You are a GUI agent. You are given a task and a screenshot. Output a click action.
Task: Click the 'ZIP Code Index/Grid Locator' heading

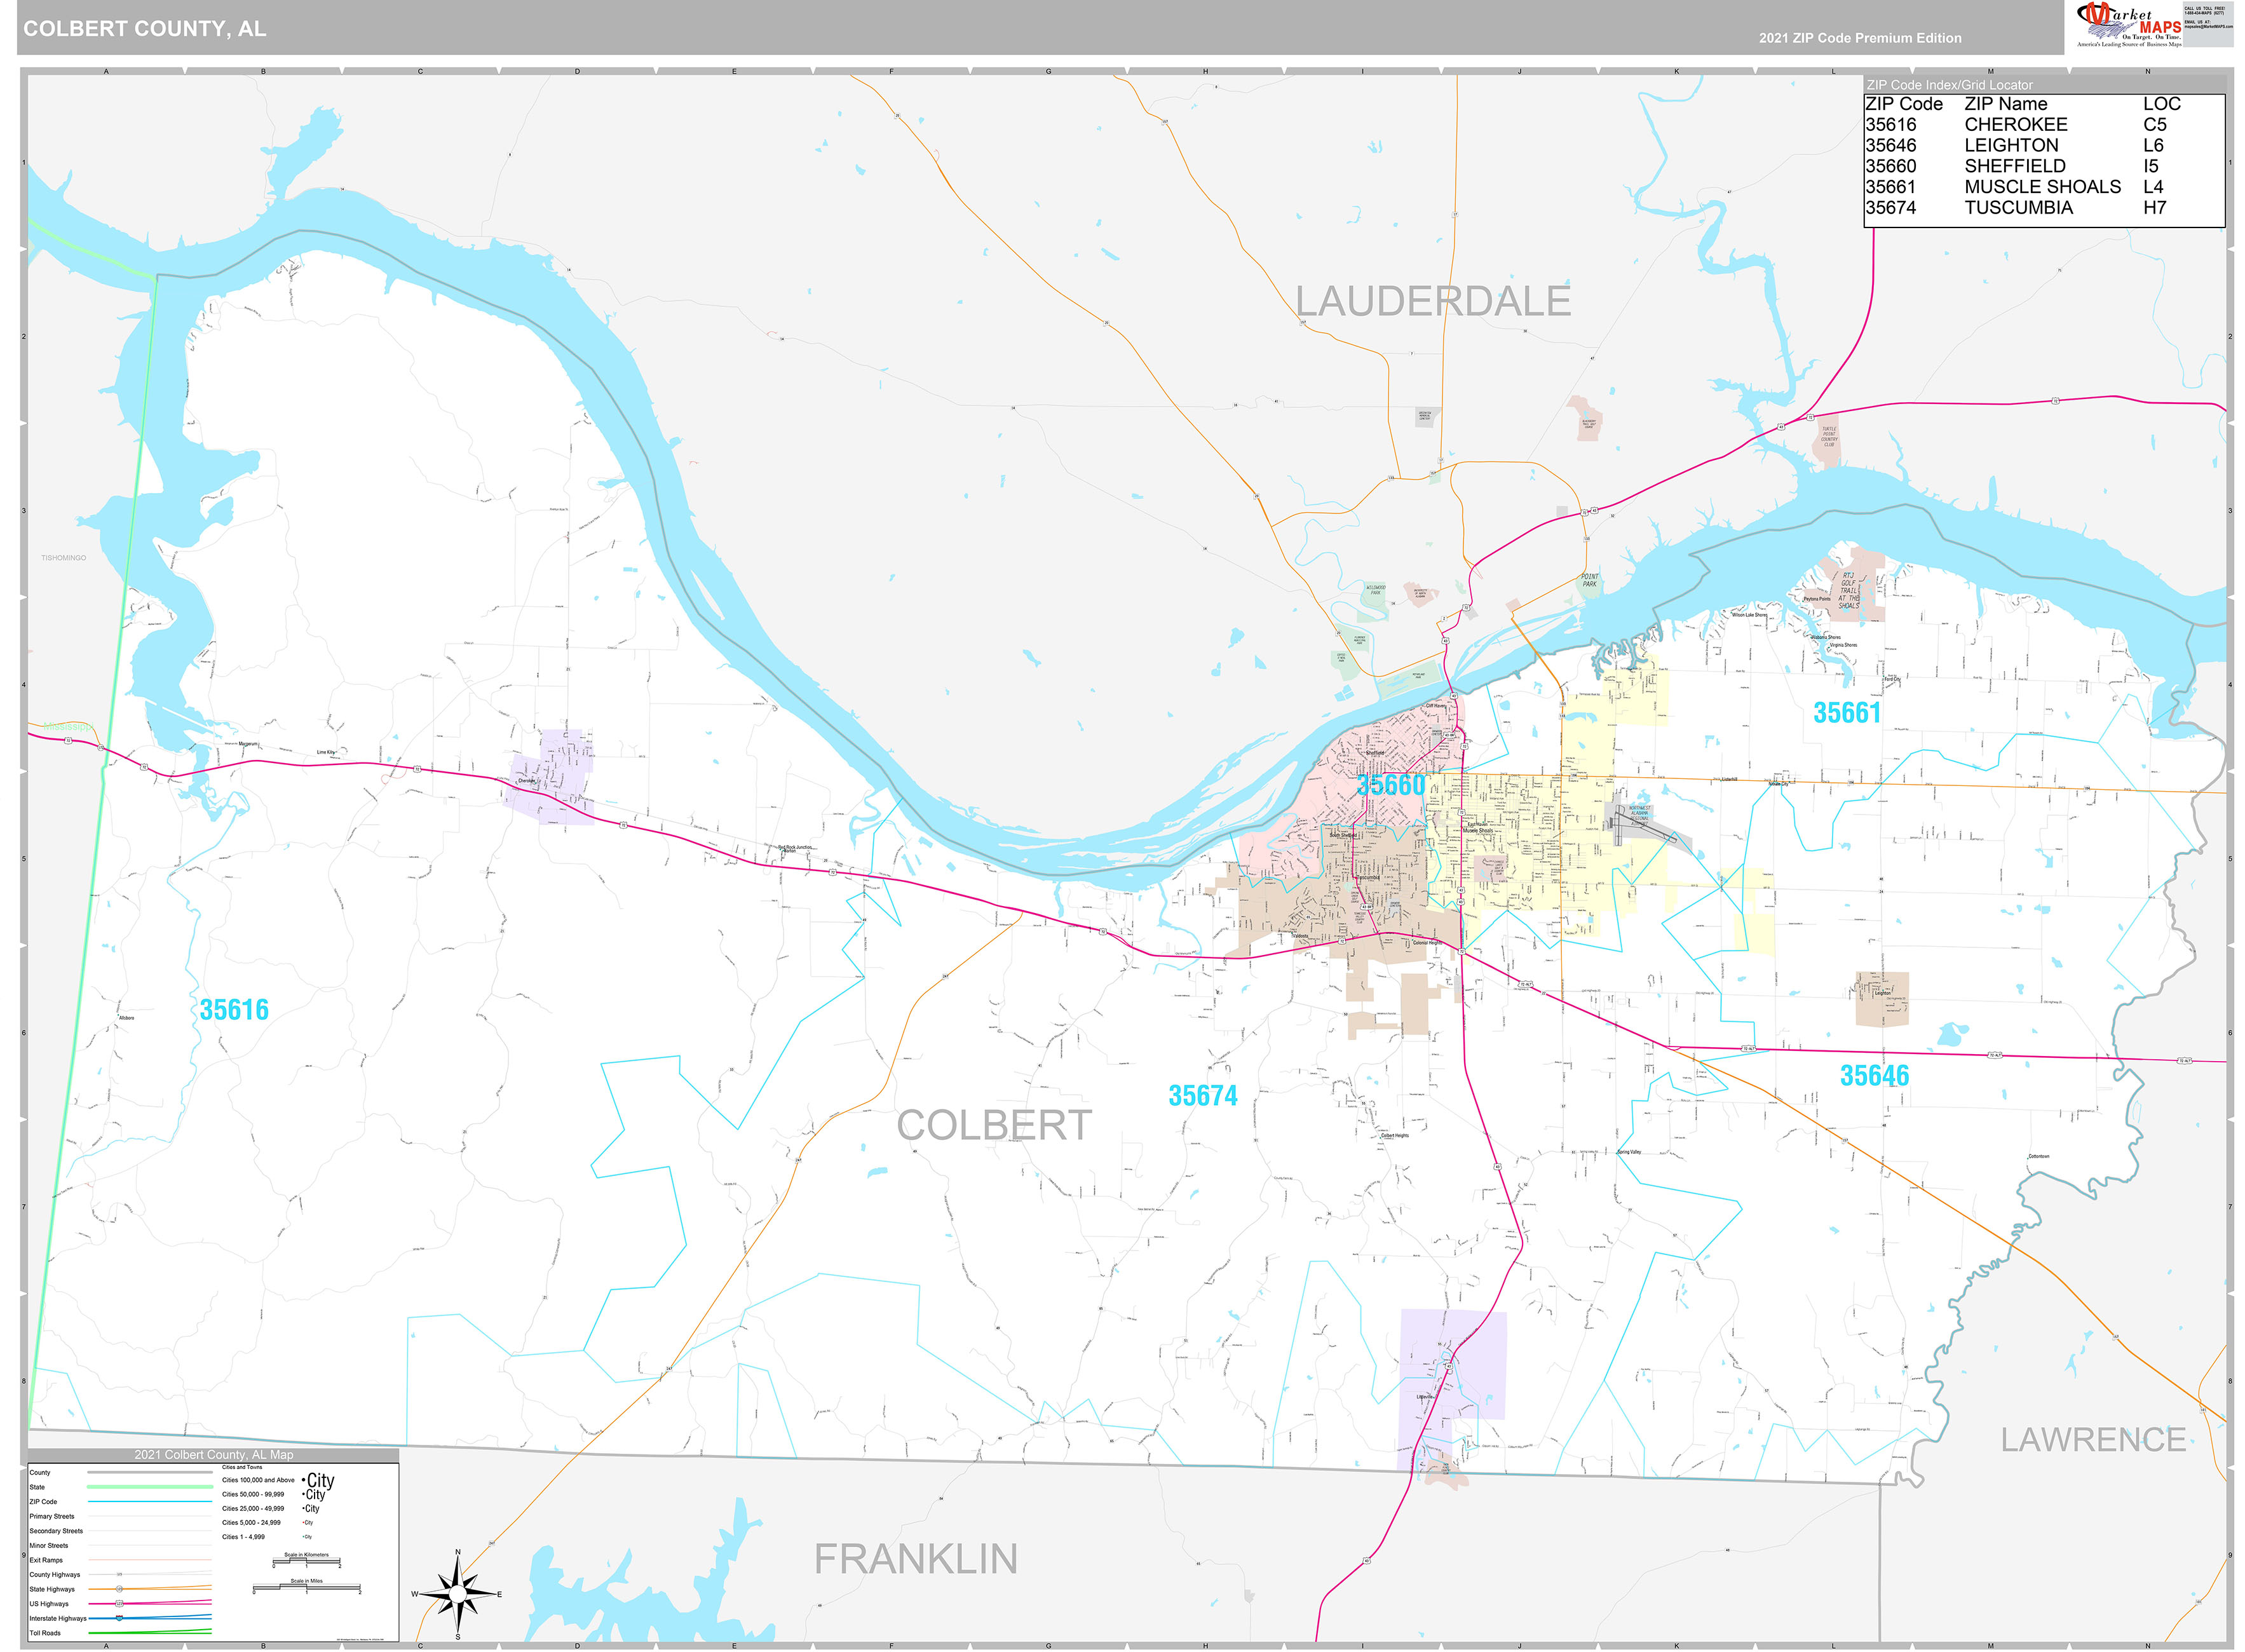pyautogui.click(x=1950, y=85)
